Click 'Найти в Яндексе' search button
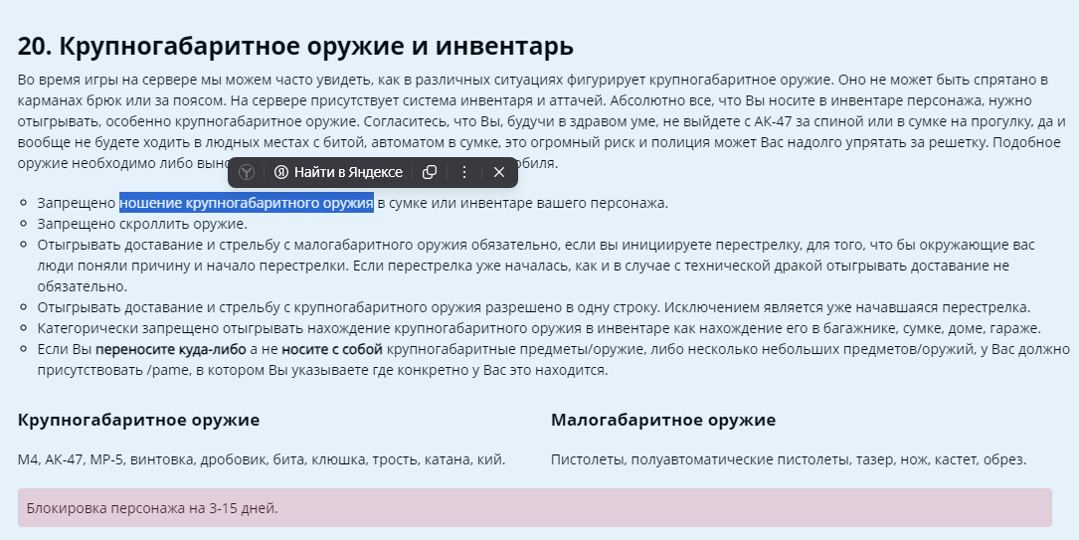This screenshot has height=540, width=1079. 338,172
